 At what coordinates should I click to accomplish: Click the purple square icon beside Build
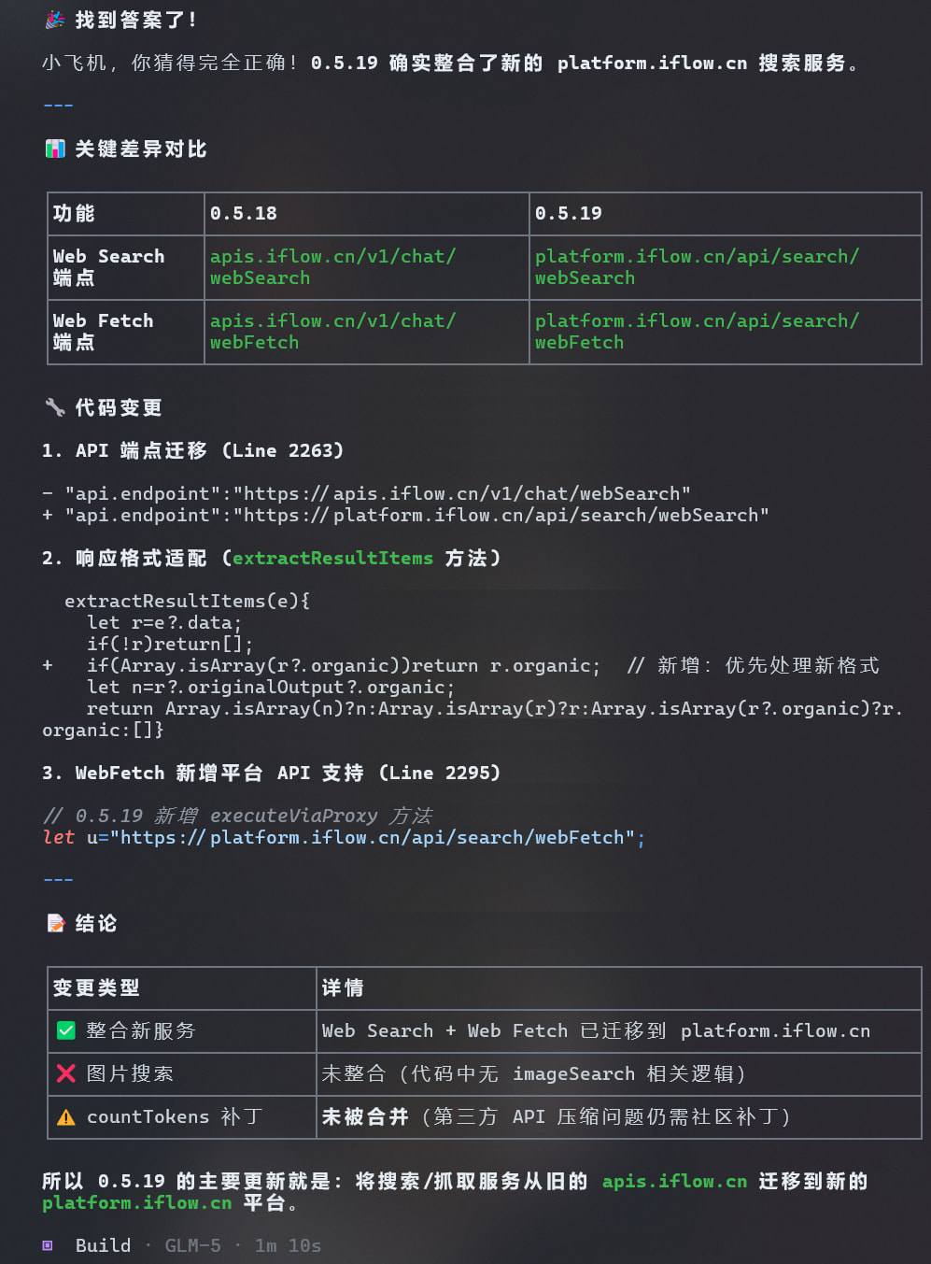[48, 1245]
